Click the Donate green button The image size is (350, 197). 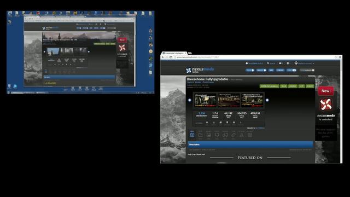coord(310,86)
